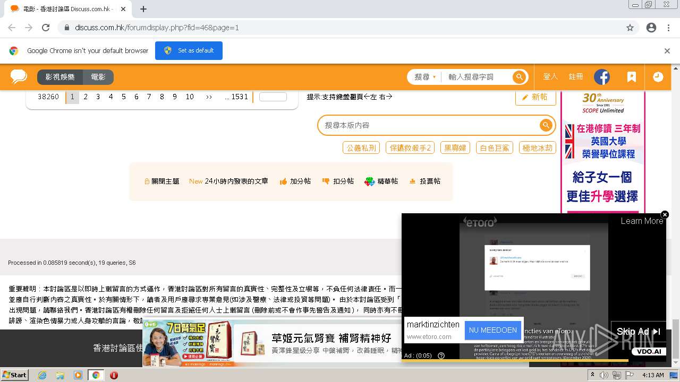Click the 關閉主題 lock legend
Image resolution: width=680 pixels, height=382 pixels.
[162, 181]
